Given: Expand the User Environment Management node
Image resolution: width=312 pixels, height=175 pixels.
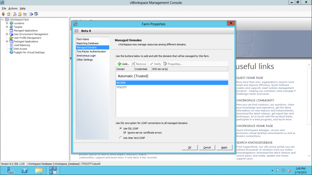Looking at the screenshot, I should pos(7,34).
